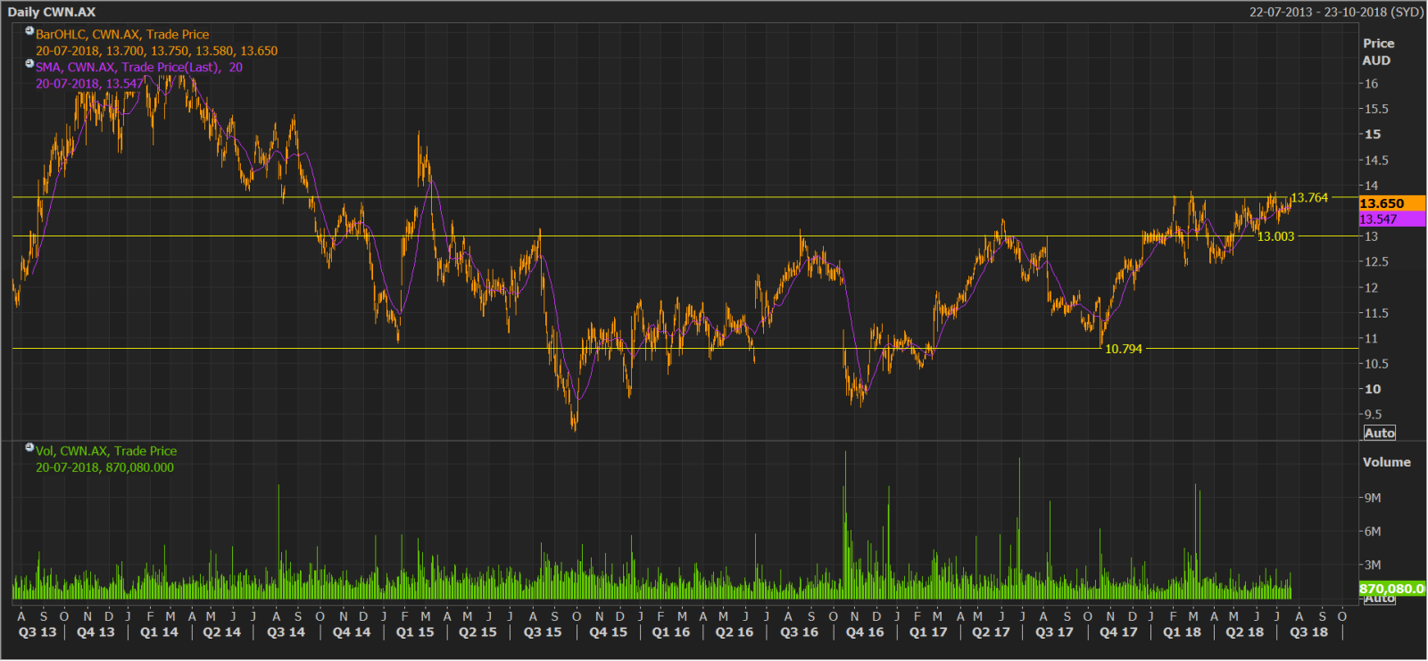Click the Q2 14 quarter label
1428x661 pixels.
point(222,632)
